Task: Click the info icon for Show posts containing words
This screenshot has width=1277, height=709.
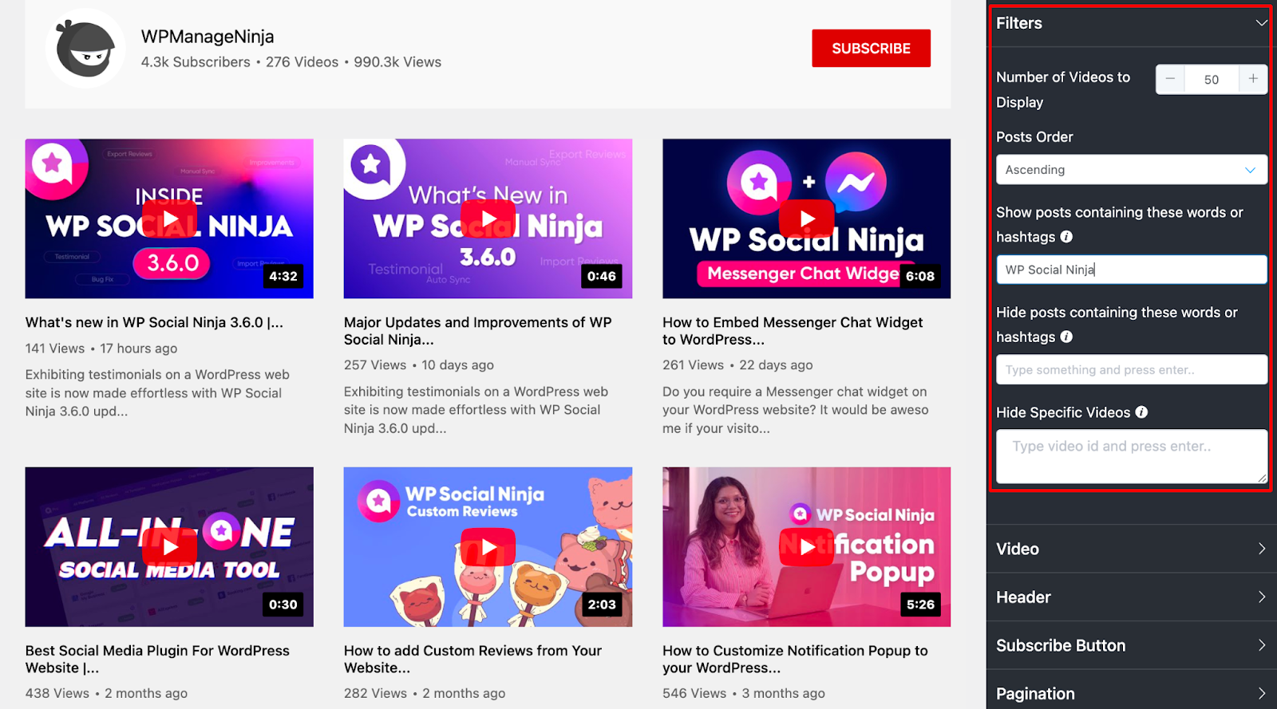Action: pyautogui.click(x=1066, y=237)
